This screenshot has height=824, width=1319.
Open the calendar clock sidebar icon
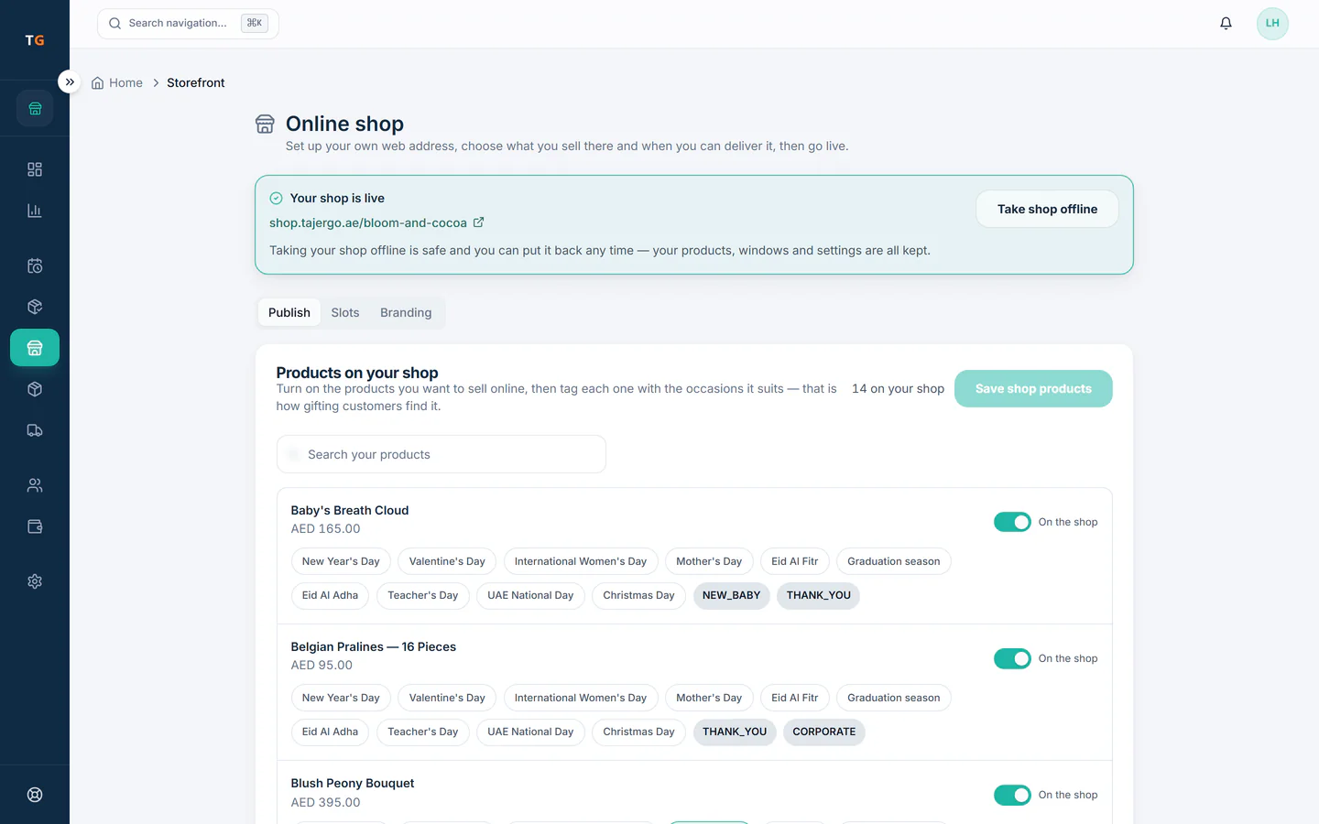pyautogui.click(x=35, y=266)
